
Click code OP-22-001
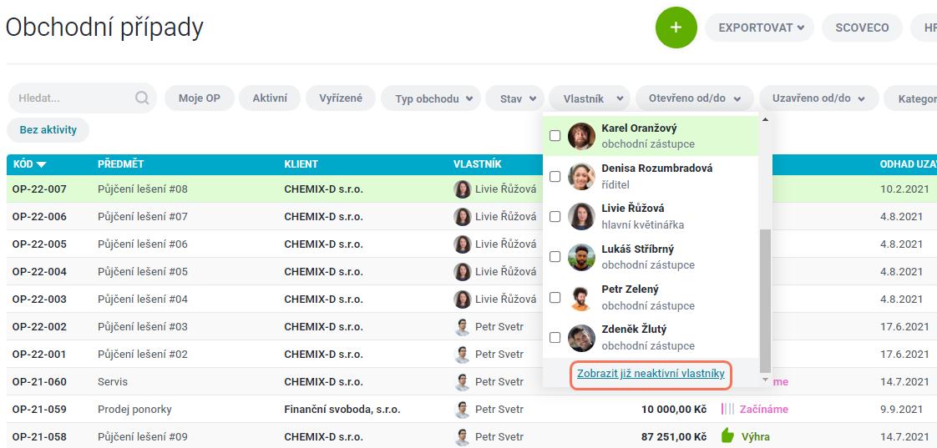39,355
